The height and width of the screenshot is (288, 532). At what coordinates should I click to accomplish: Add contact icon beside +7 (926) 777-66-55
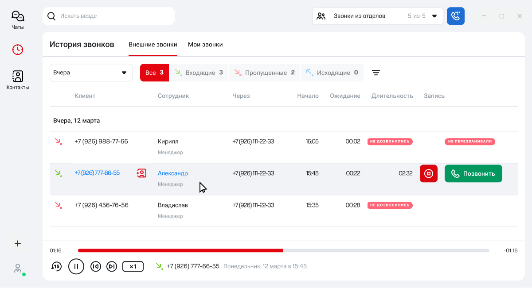click(x=141, y=173)
